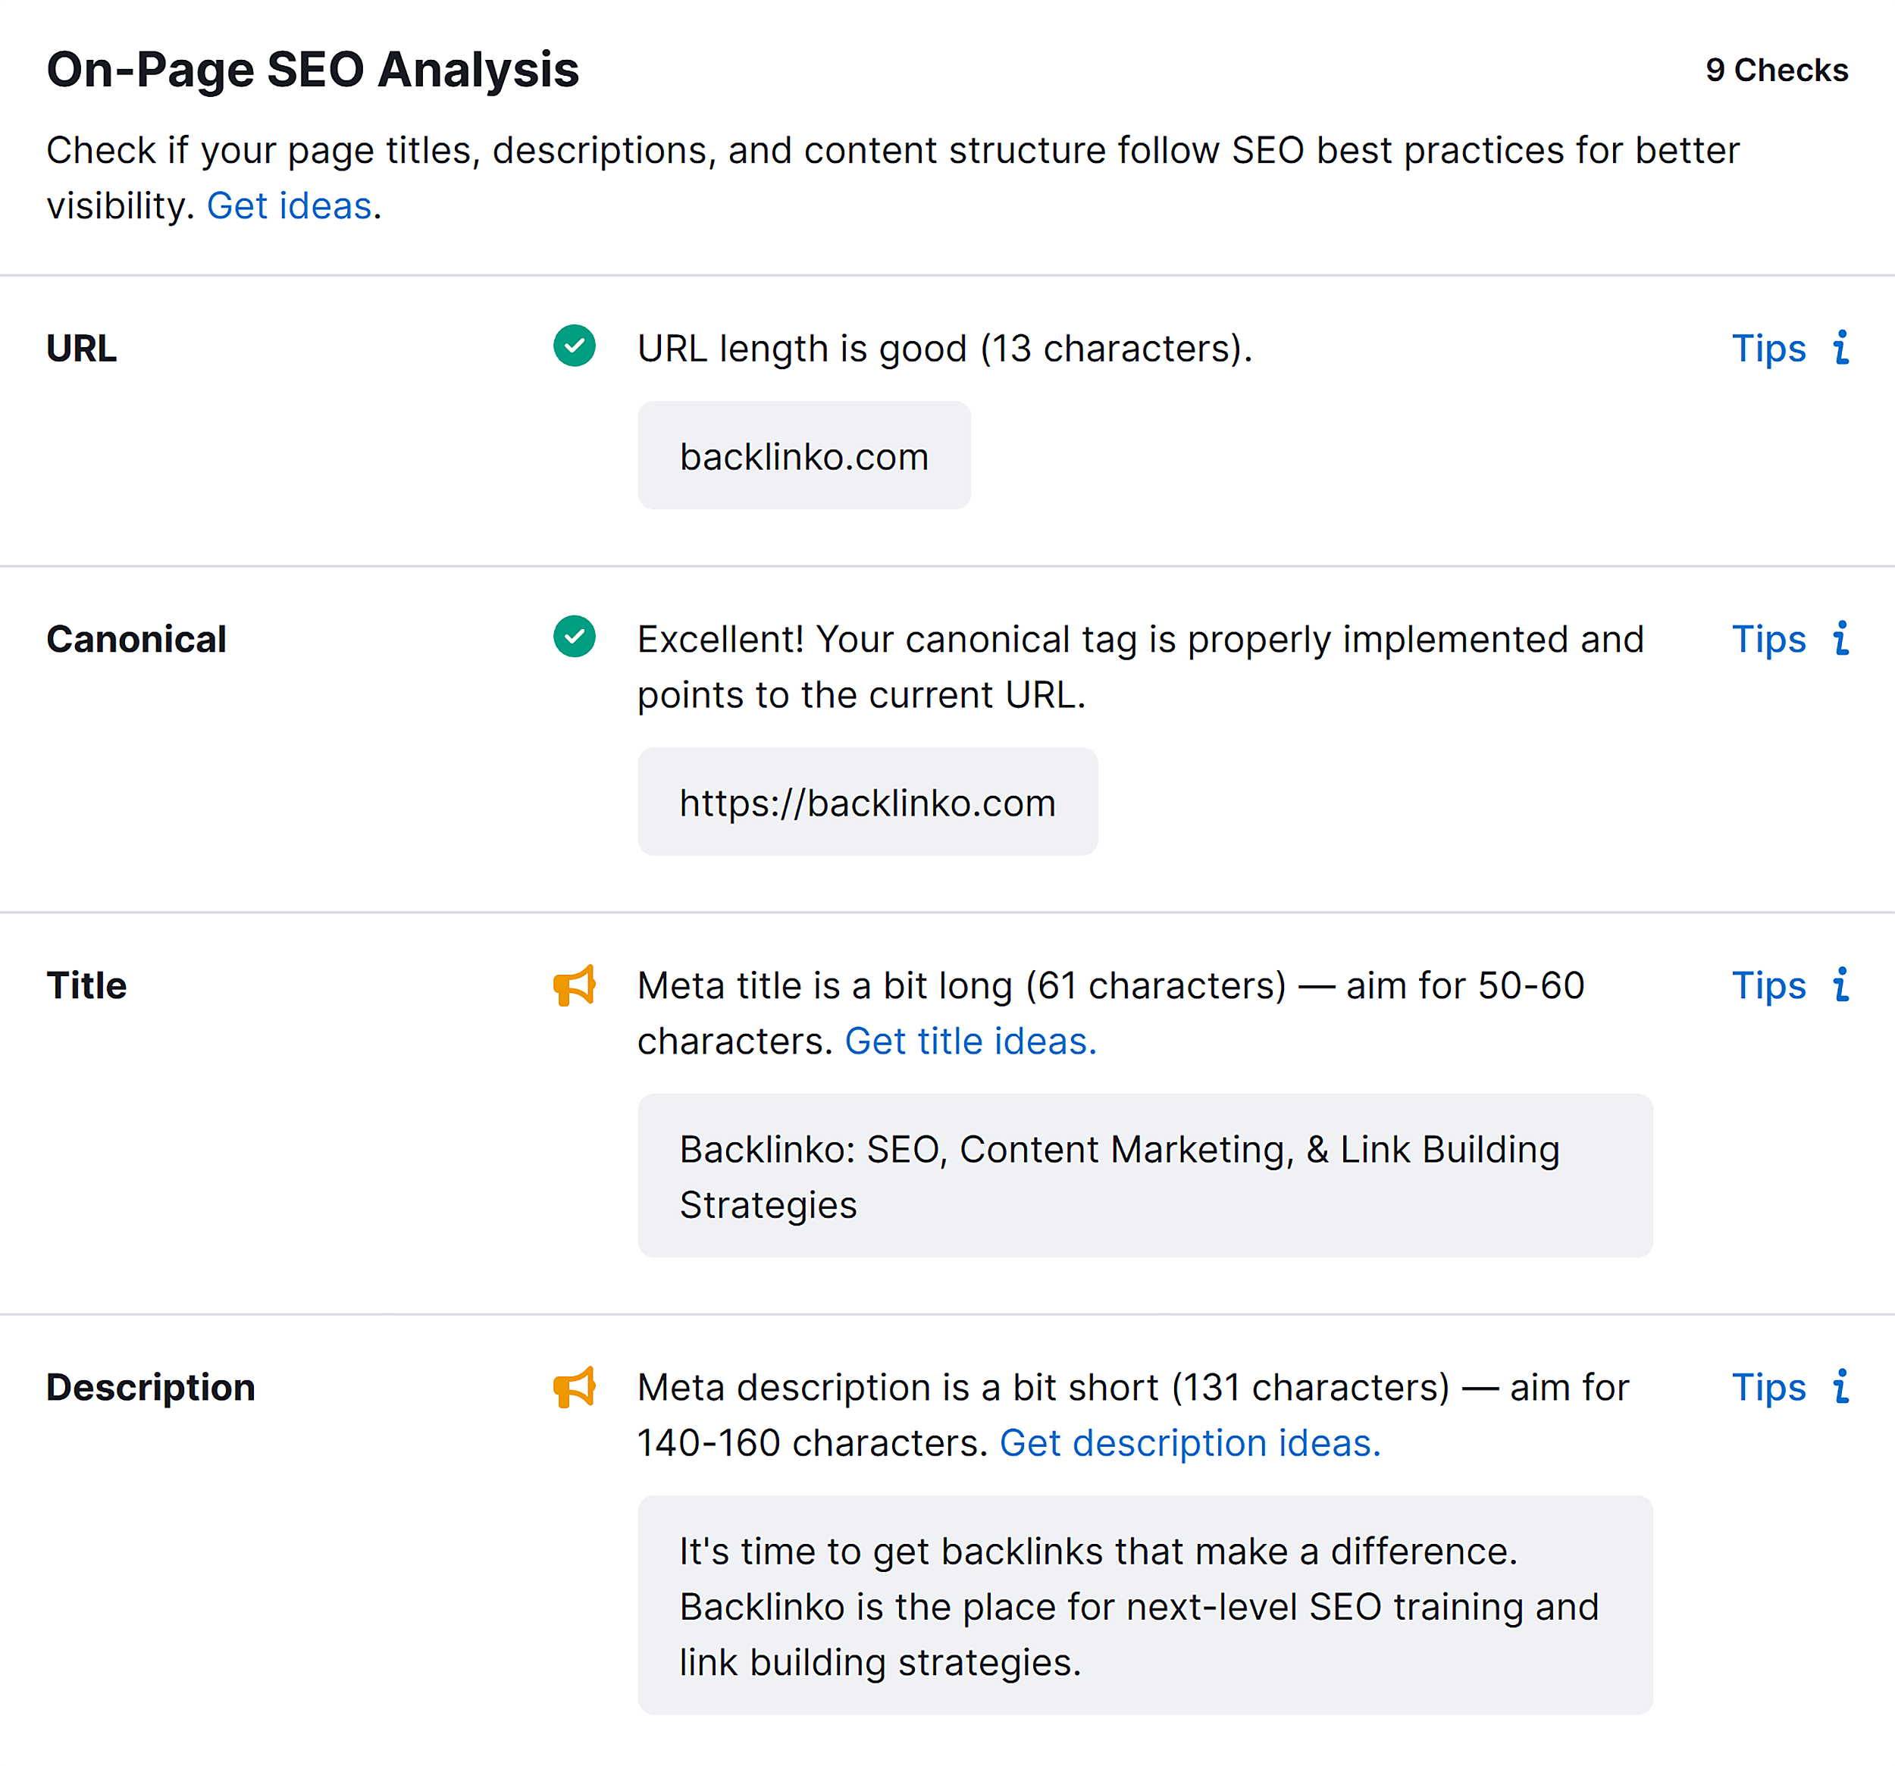Click 'Excellent! Your canonical tag' message
This screenshot has height=1766, width=1895.
pyautogui.click(x=1141, y=667)
